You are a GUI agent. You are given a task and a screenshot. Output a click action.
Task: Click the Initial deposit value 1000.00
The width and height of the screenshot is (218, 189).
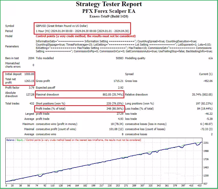29,74
